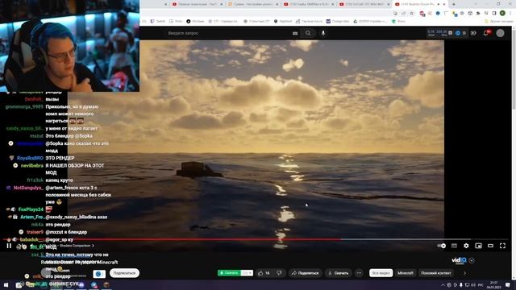
Task: Open the Windows notification center
Action: point(508,285)
